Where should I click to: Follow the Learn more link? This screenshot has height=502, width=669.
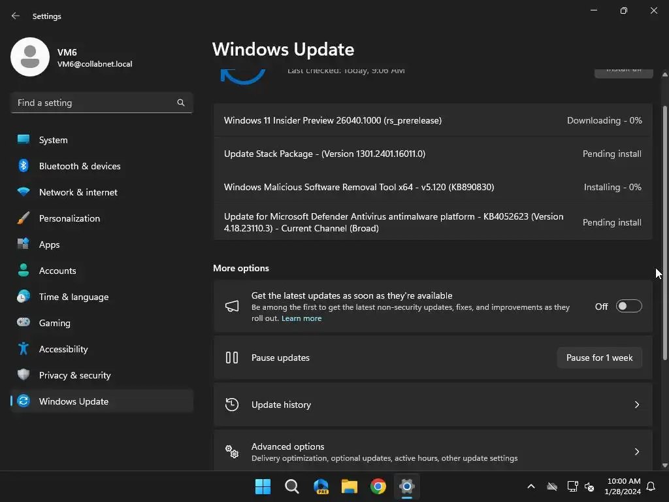point(301,318)
